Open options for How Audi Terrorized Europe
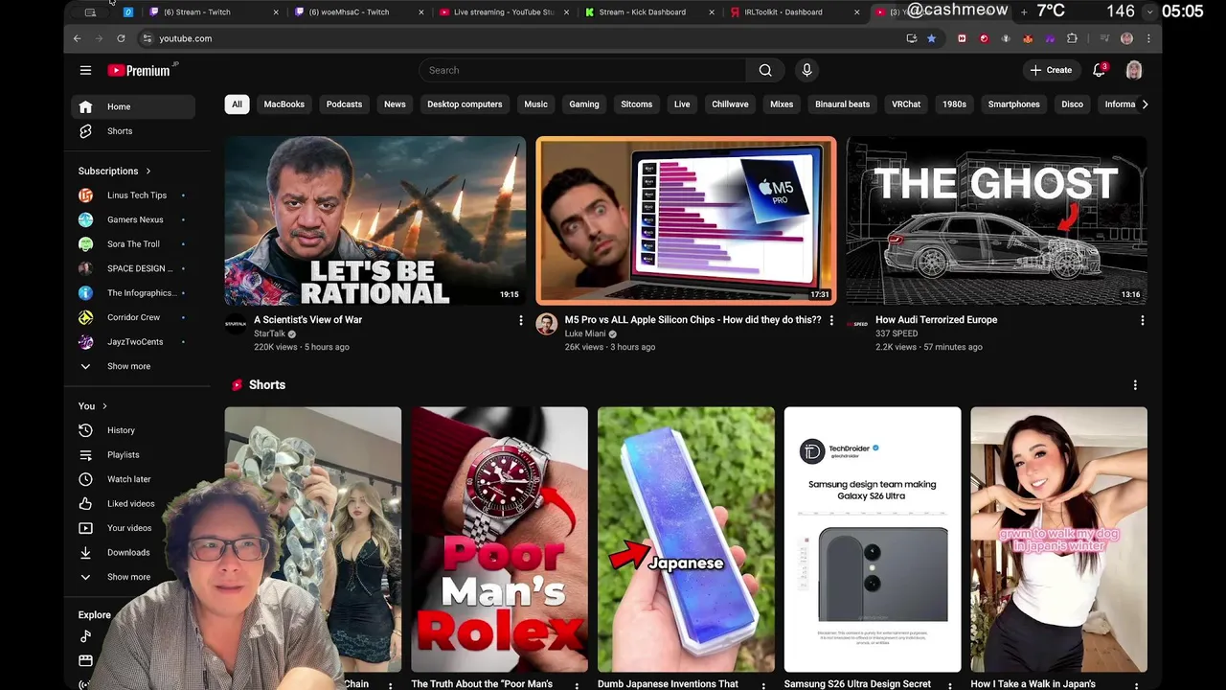 [1142, 320]
